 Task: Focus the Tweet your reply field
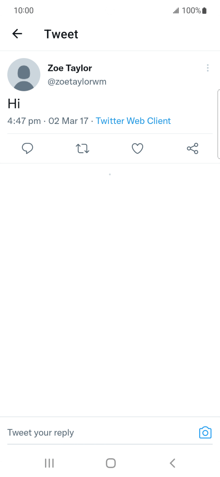tap(100, 432)
